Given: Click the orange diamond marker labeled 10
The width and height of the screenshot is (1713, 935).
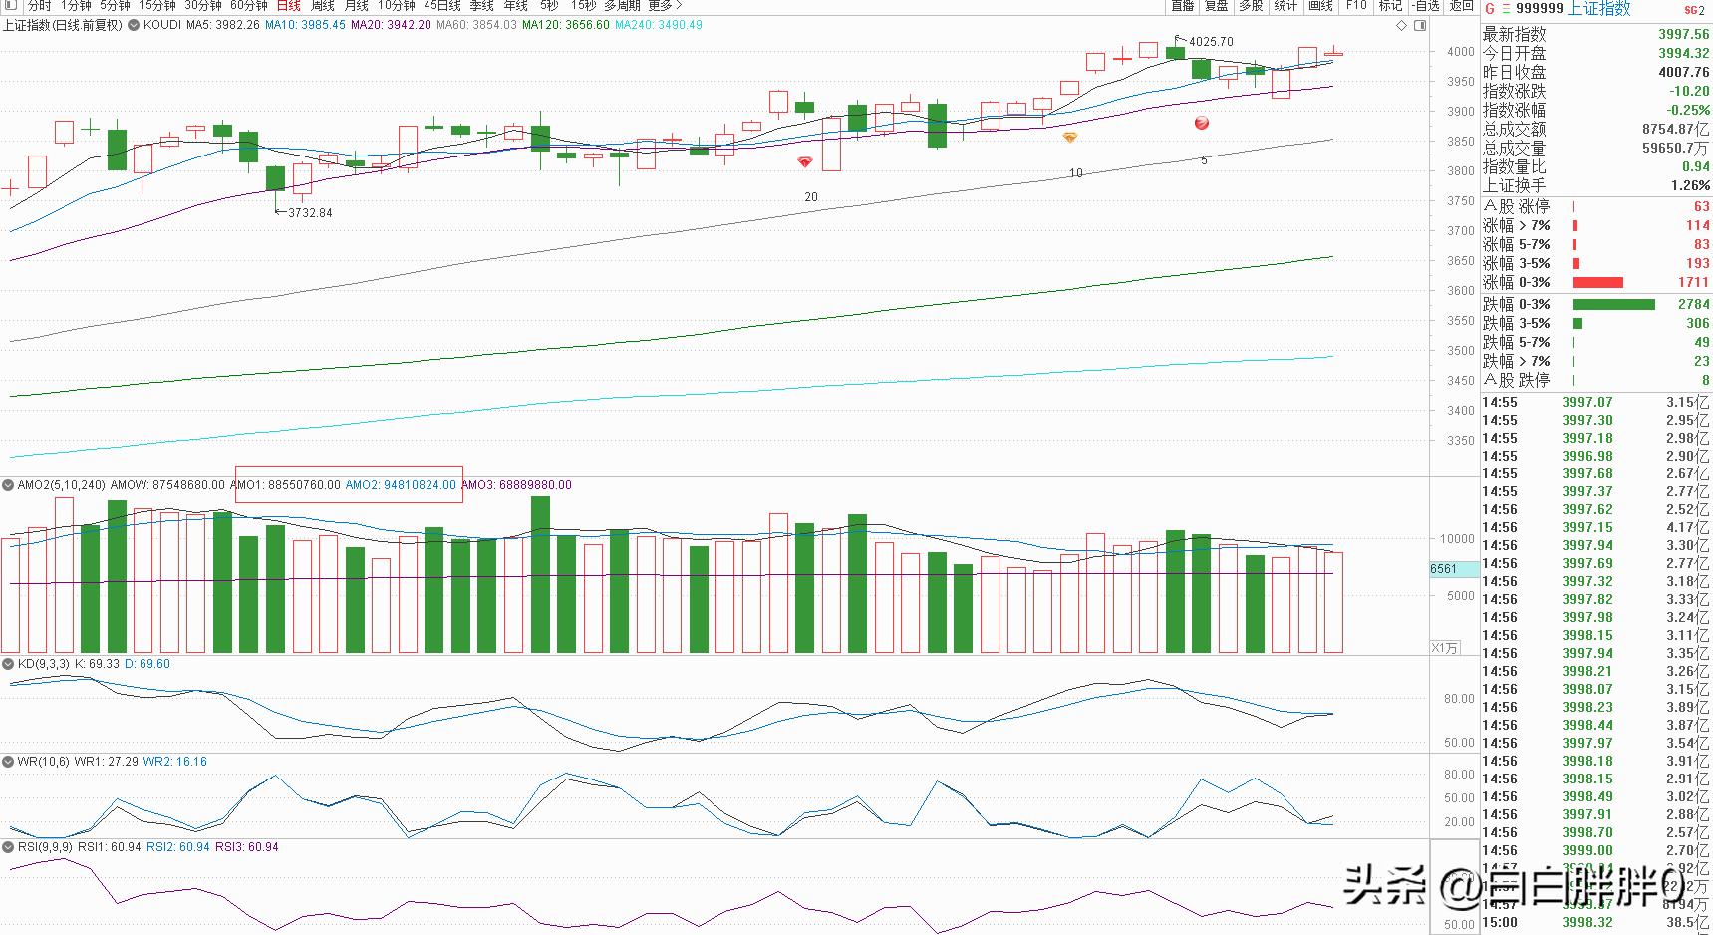Looking at the screenshot, I should [1070, 138].
